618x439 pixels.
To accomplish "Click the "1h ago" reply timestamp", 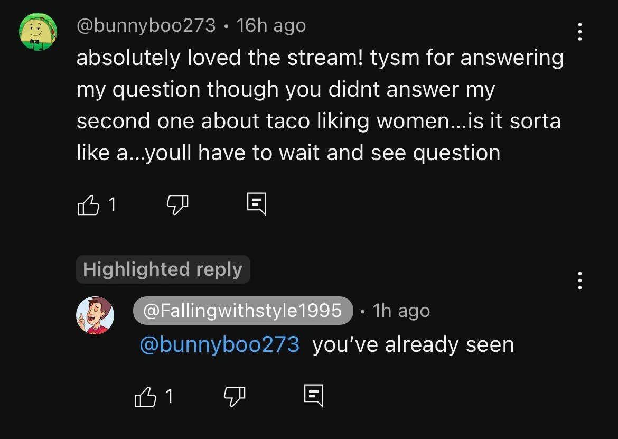I will (x=401, y=311).
